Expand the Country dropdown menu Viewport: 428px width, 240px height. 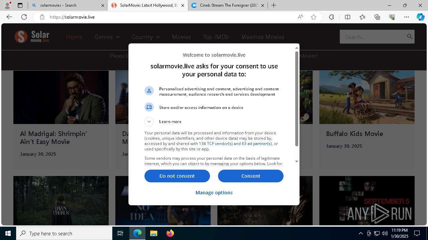(x=146, y=37)
